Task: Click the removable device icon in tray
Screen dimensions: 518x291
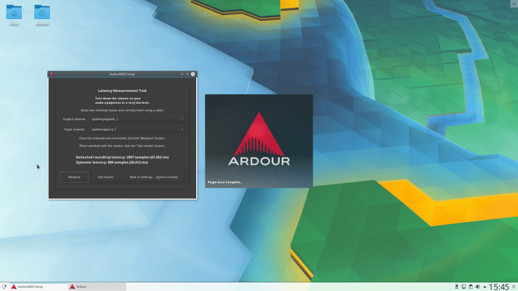Action: pyautogui.click(x=457, y=286)
